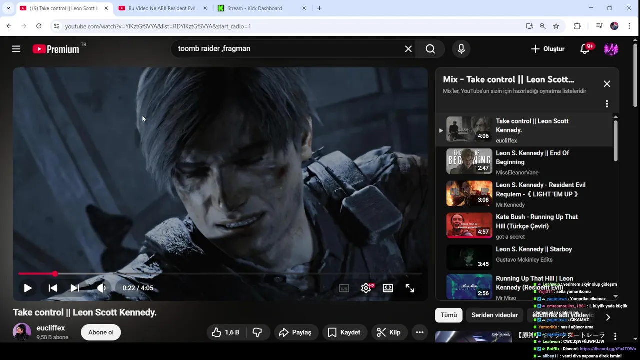Enter fullscreen mode

coord(410,288)
